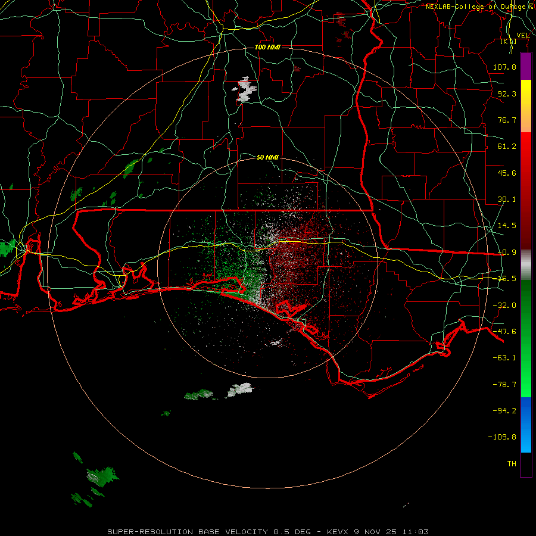Click the 61.2 legend value

click(x=507, y=147)
